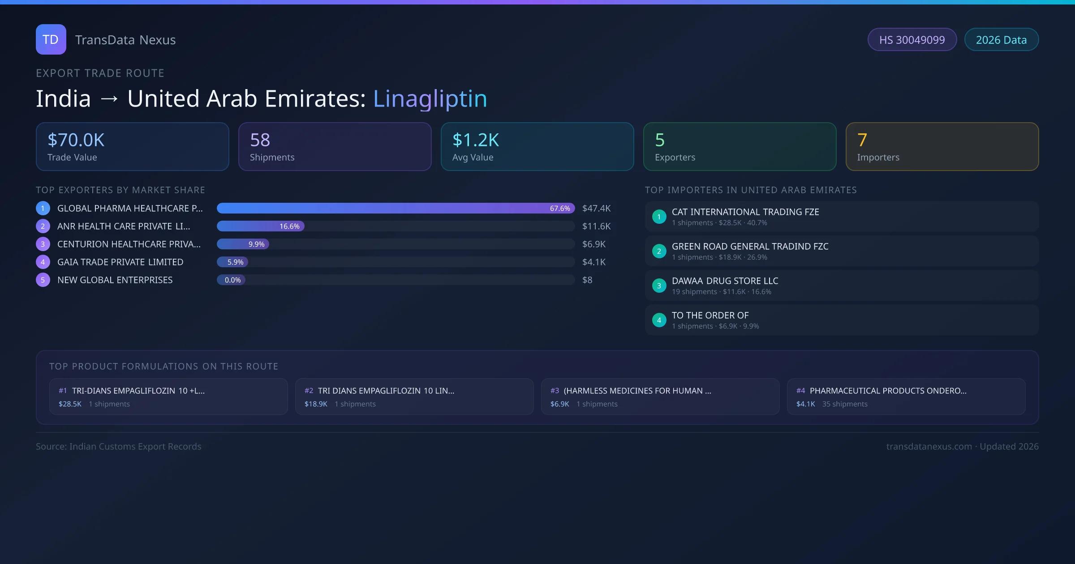
Task: Select #4 Pharmaceutical Products Ondero card
Action: pyautogui.click(x=906, y=397)
